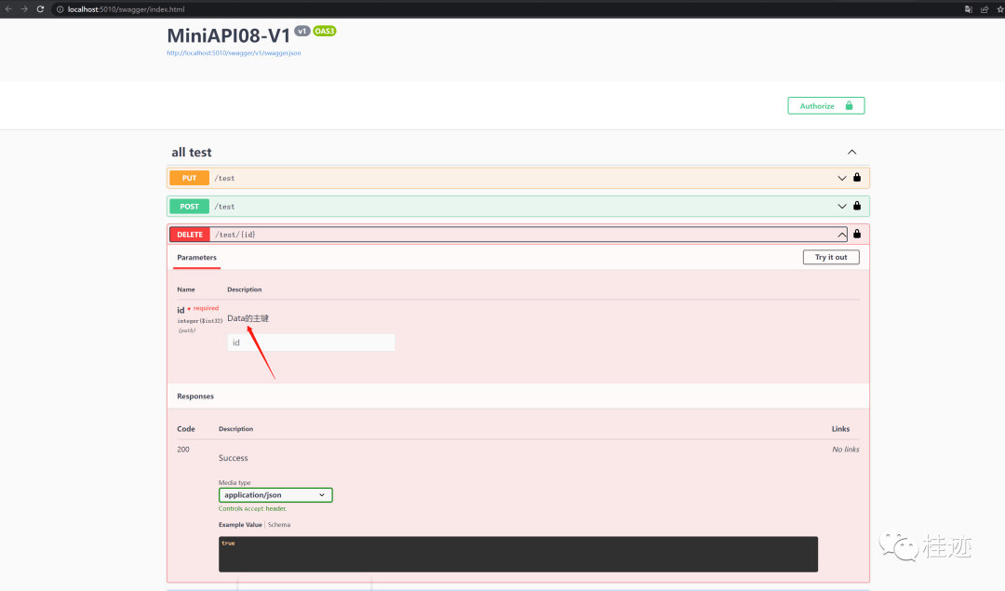
Task: Click the lock icon on DELETE /test/{id}
Action: point(857,235)
